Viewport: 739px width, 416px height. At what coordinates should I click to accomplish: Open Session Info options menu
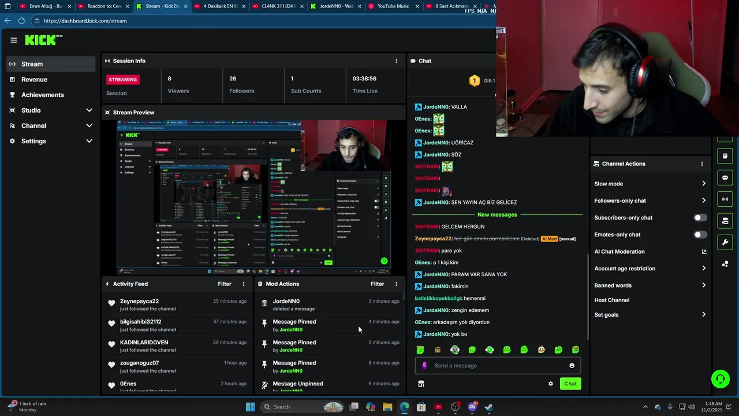pos(396,61)
